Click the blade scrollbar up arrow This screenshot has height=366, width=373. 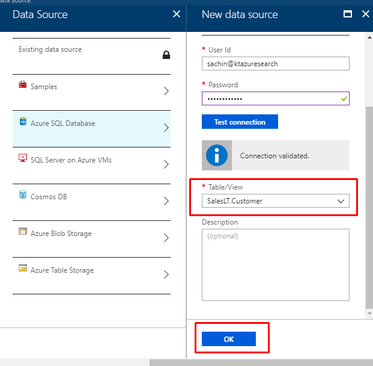(369, 37)
